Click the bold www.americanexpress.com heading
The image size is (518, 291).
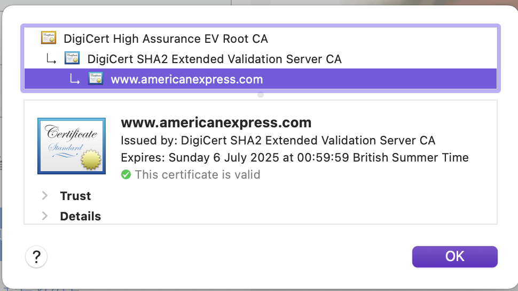pyautogui.click(x=216, y=122)
